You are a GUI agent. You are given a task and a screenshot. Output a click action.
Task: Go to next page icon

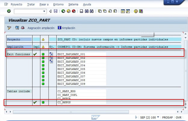pyautogui.click(x=110, y=11)
